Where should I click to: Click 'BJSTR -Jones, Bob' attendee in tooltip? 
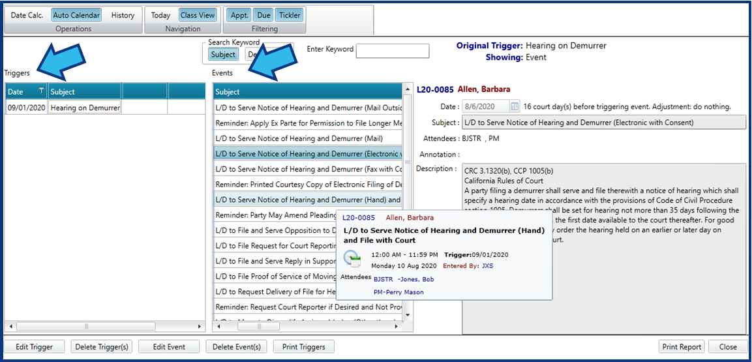click(x=404, y=279)
